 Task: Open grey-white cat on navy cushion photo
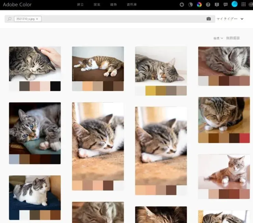tap(35, 193)
